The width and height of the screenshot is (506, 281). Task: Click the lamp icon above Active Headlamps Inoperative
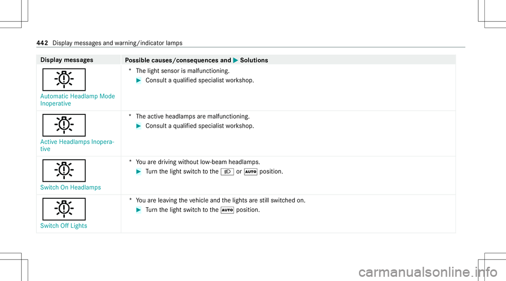(63, 126)
